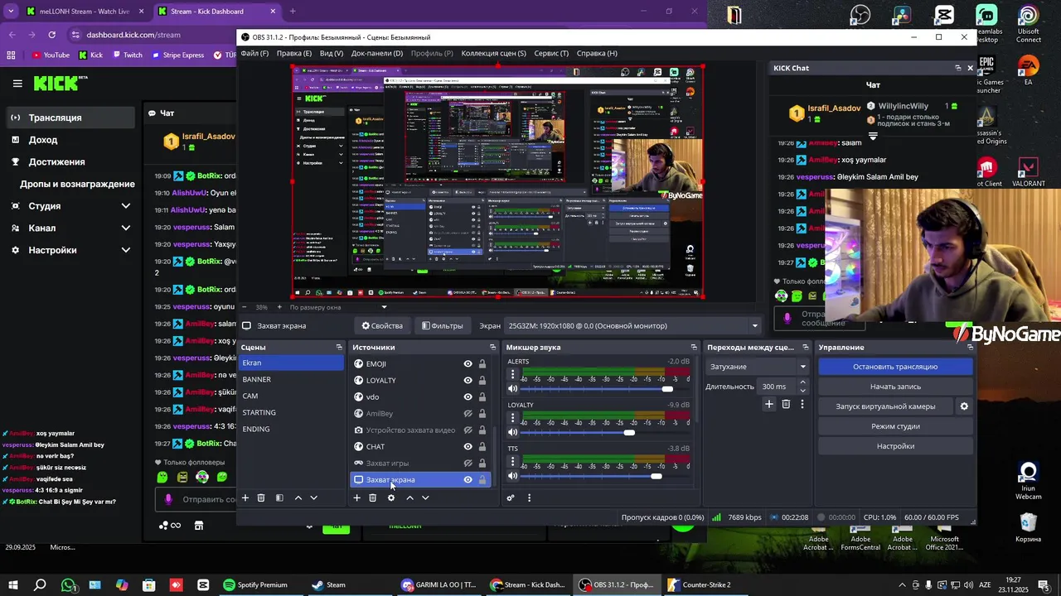Expand Настройки section in Kick sidebar
Image resolution: width=1061 pixels, height=596 pixels.
pyautogui.click(x=126, y=250)
